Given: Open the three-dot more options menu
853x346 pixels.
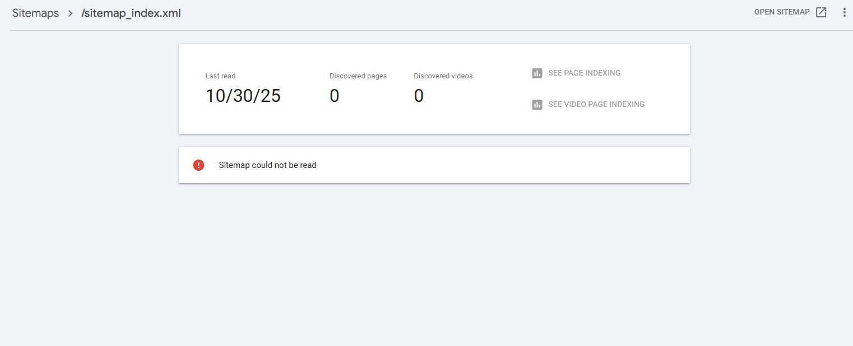Looking at the screenshot, I should click(845, 12).
